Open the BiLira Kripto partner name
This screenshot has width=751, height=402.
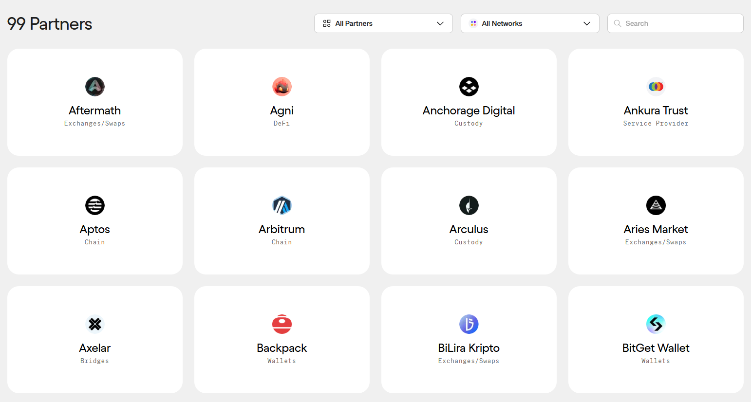469,348
